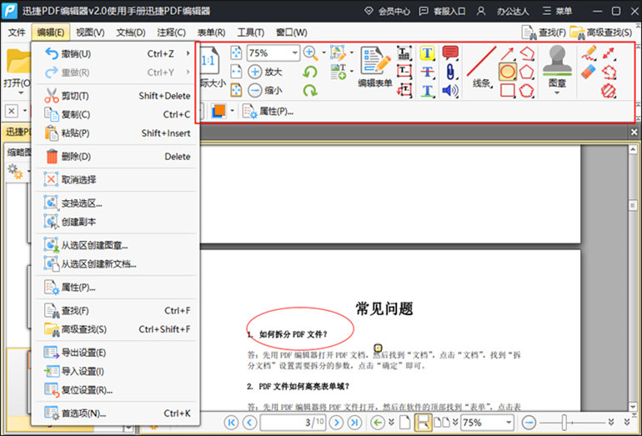Open the Member Center (会员中心) link
Viewport: 642px width, 436px height.
tap(387, 11)
